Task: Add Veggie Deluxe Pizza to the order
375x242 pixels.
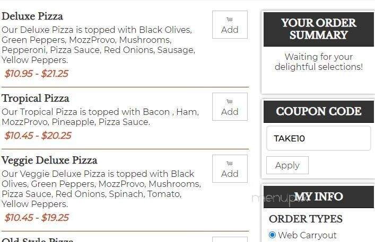Action: pos(230,169)
